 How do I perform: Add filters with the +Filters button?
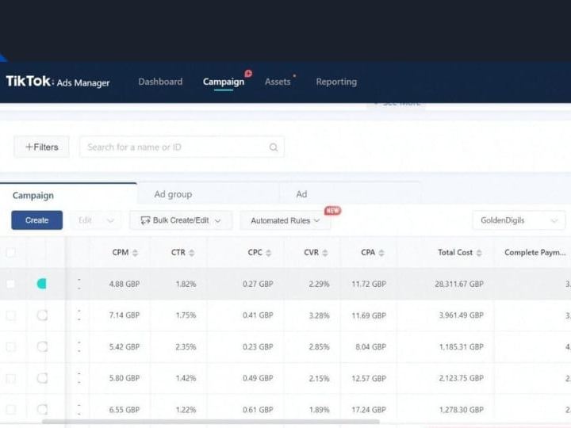[41, 147]
